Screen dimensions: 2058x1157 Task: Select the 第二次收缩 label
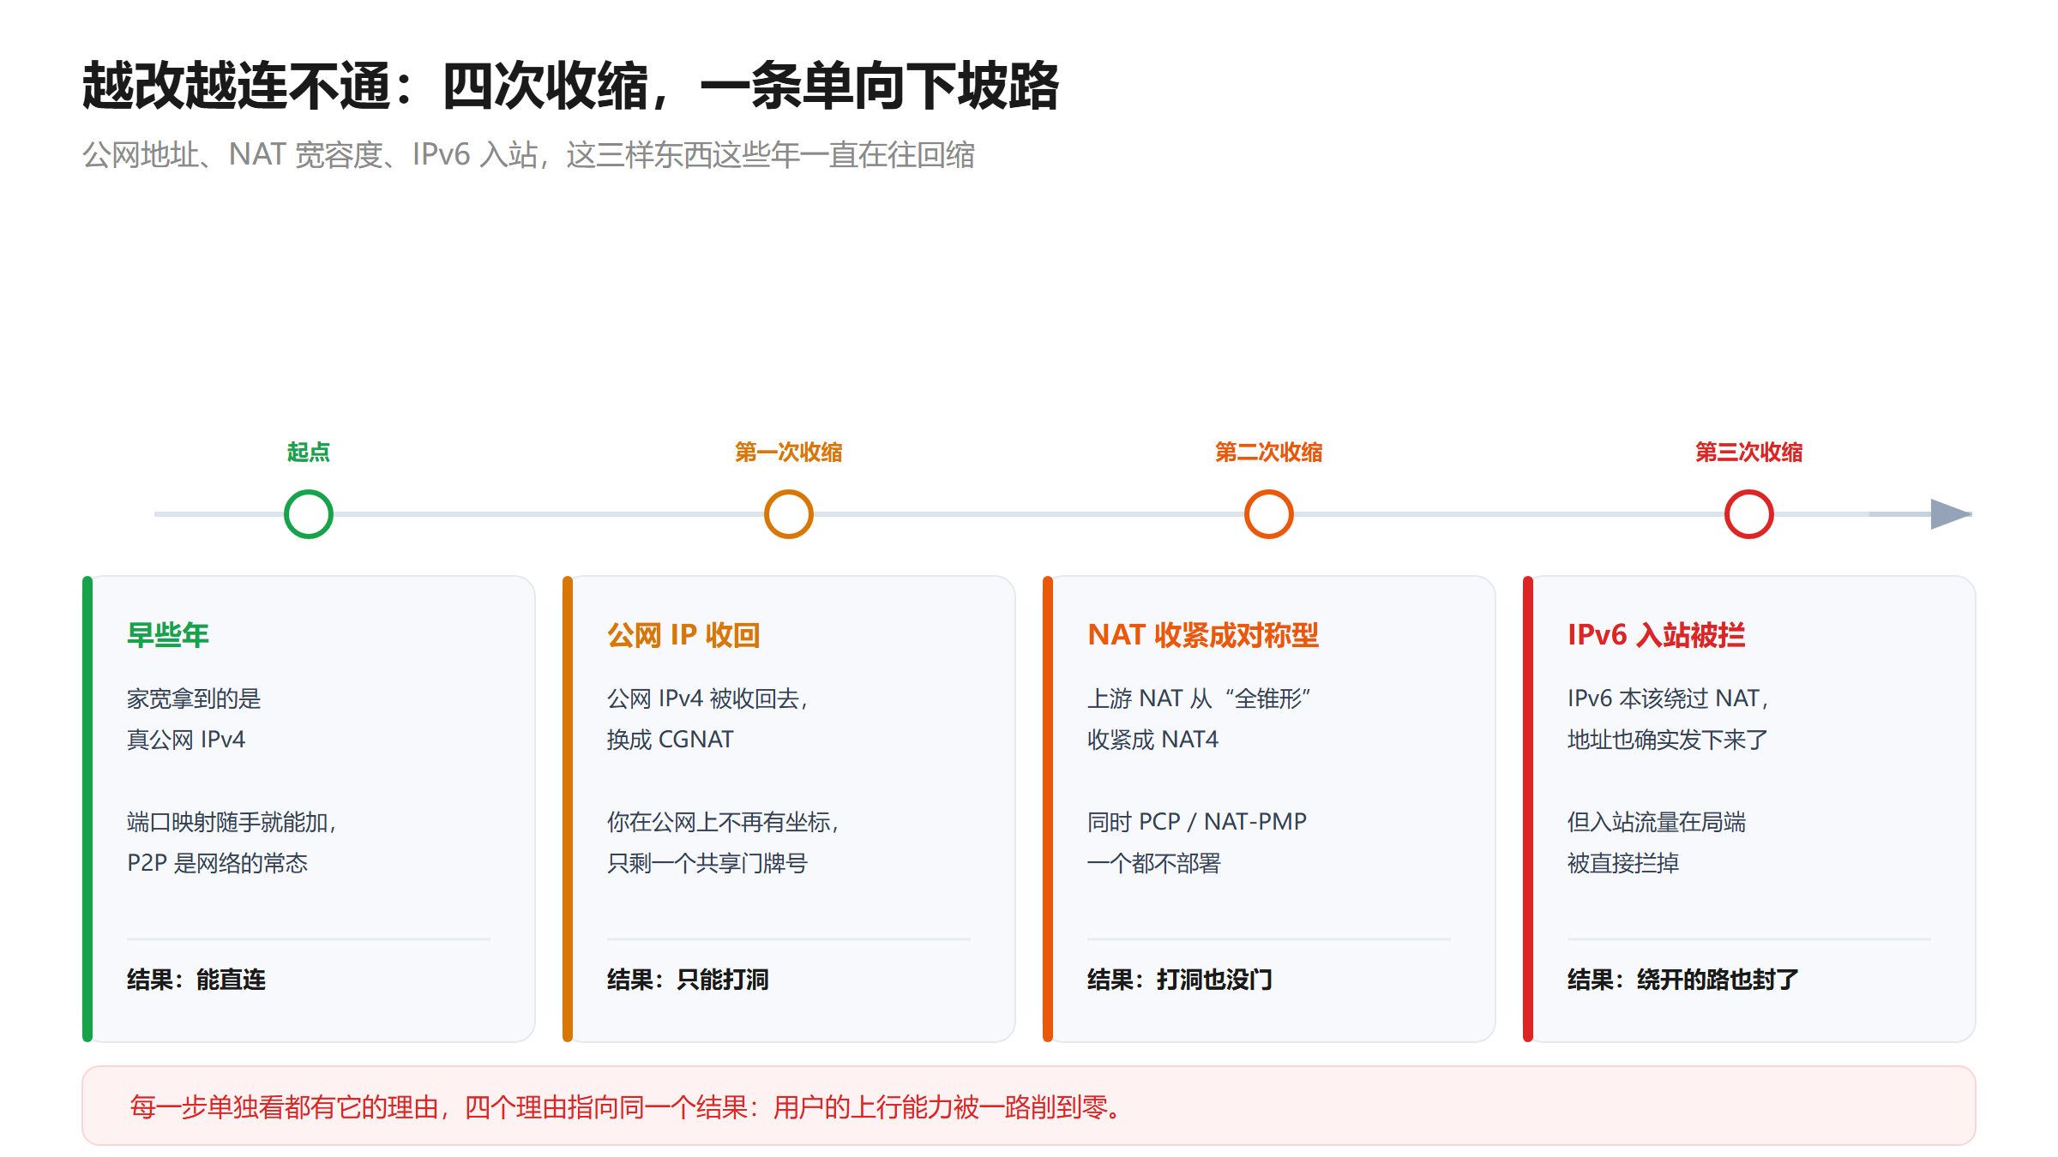1269,452
